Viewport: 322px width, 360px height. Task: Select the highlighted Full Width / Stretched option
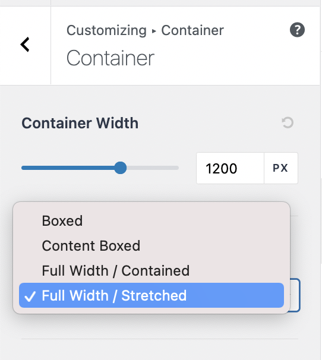151,295
